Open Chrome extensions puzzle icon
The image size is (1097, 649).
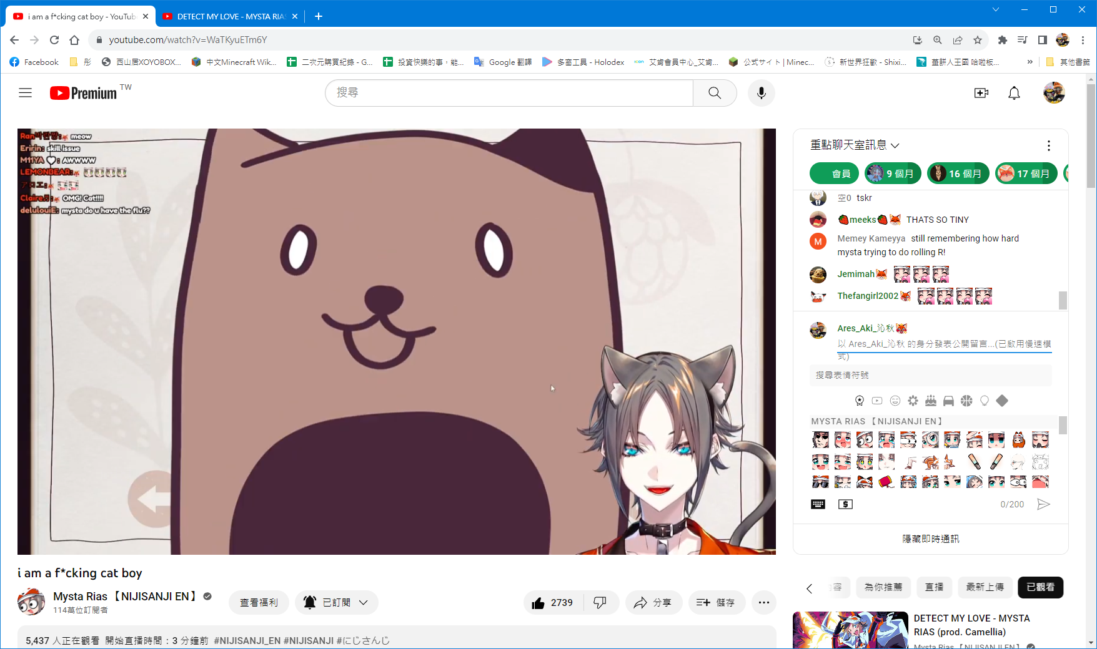tap(1003, 40)
